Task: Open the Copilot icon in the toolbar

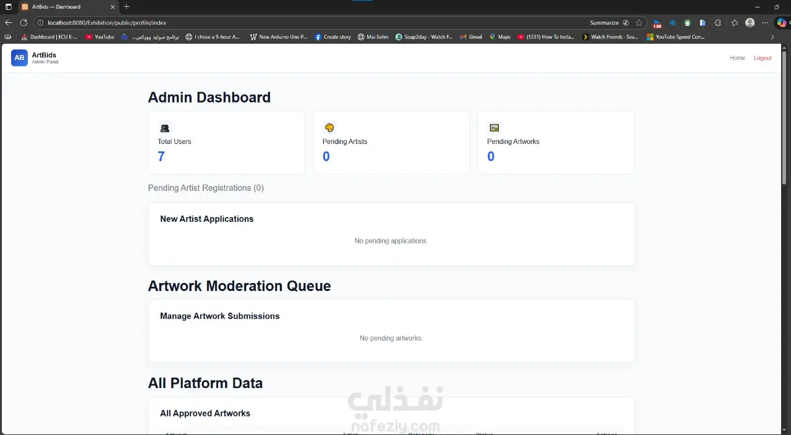Action: click(782, 23)
